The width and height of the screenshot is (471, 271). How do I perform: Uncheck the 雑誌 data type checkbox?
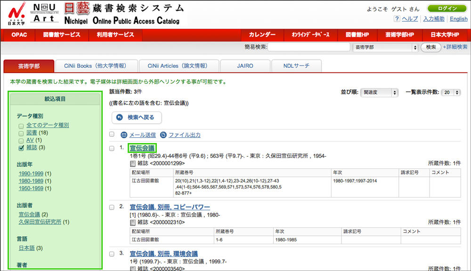coord(21,148)
